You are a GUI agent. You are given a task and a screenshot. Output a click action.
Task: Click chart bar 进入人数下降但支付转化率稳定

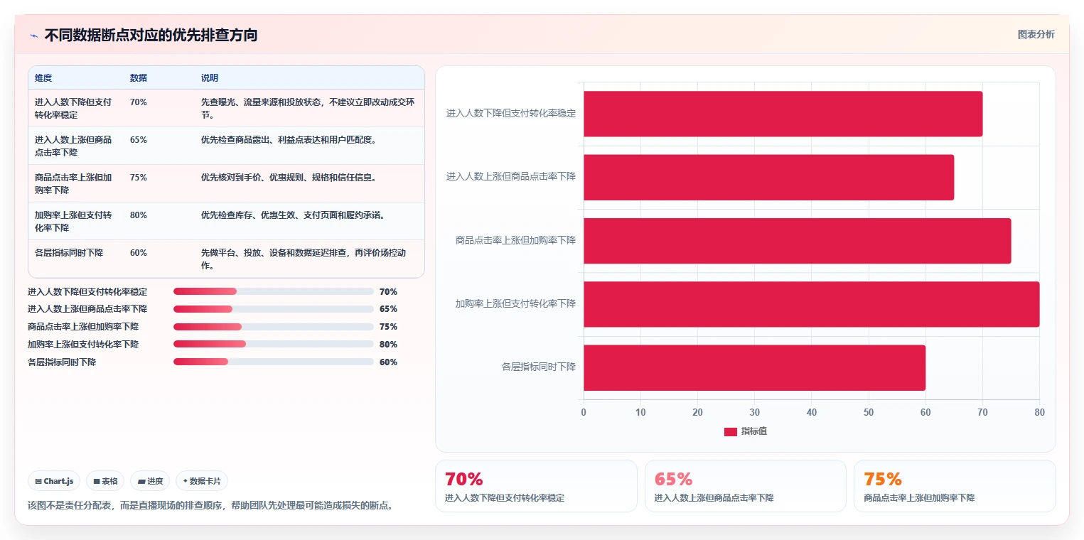click(x=783, y=114)
